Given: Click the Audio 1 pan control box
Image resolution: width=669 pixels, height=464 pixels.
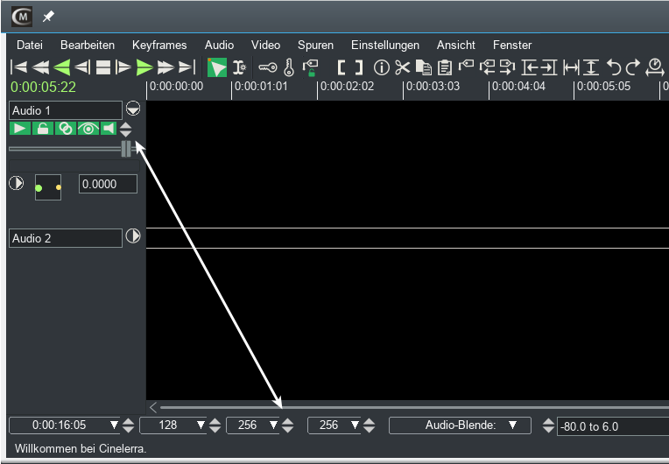Looking at the screenshot, I should pos(48,187).
